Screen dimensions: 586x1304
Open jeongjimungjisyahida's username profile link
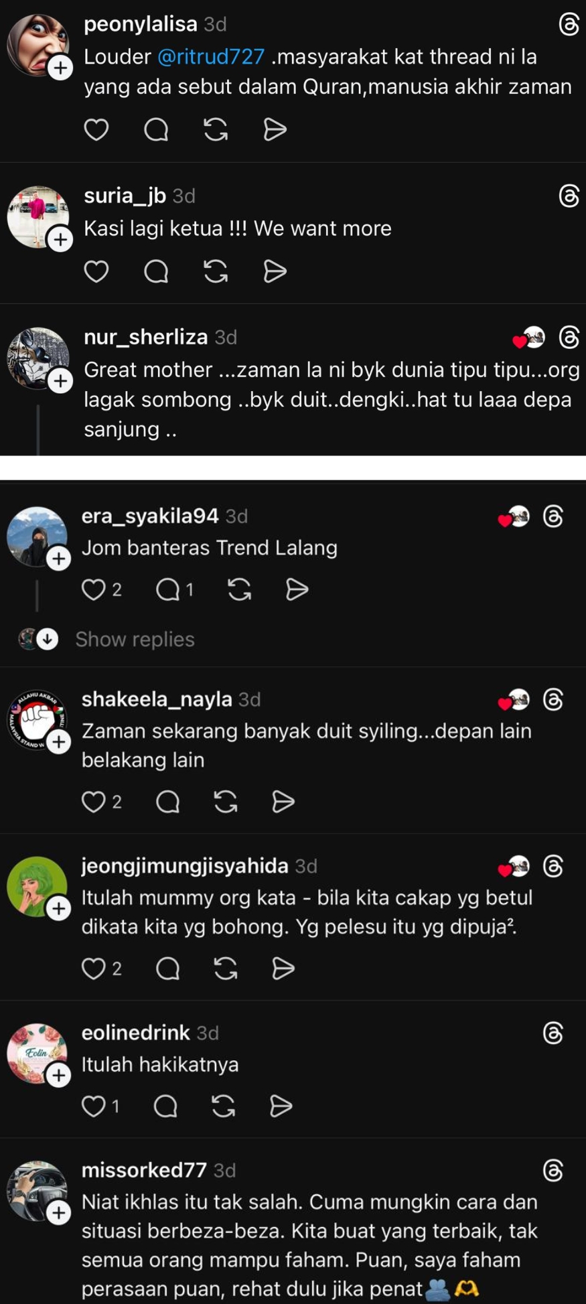point(185,865)
